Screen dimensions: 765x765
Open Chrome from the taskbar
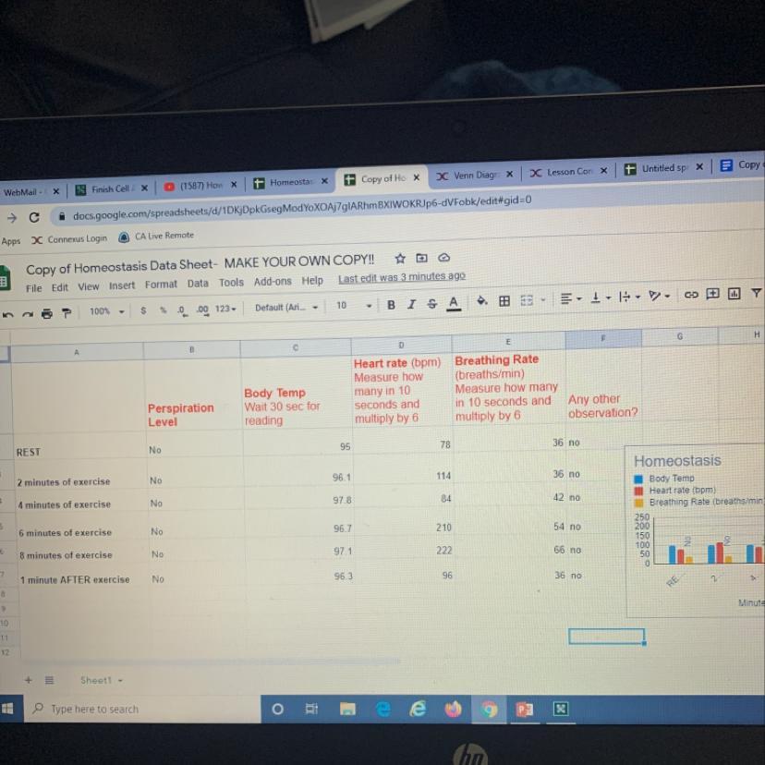tap(489, 709)
